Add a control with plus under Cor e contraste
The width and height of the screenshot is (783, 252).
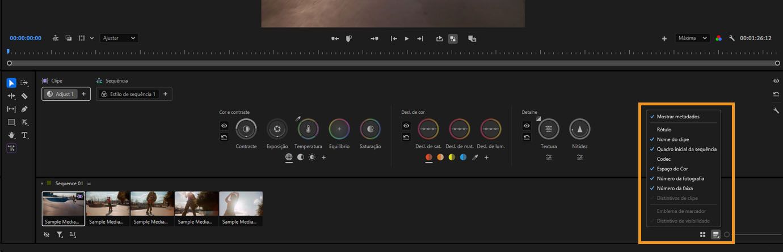click(324, 157)
